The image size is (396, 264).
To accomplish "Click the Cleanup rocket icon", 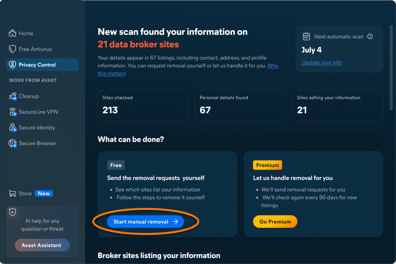I will coord(13,96).
